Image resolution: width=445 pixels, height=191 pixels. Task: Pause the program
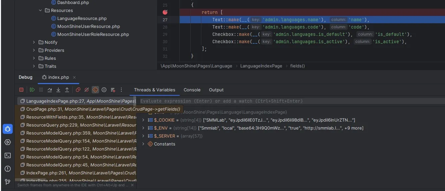point(41,90)
